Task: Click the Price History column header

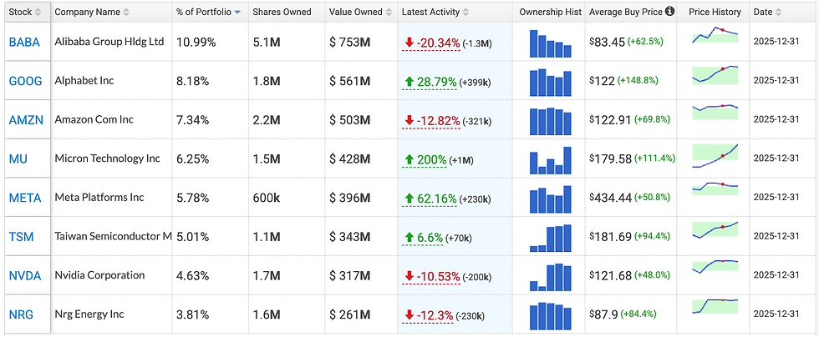Action: 715,12
